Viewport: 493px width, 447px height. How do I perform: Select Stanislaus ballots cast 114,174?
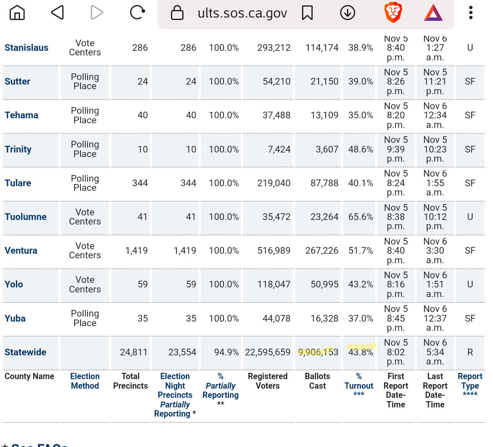[x=322, y=48]
